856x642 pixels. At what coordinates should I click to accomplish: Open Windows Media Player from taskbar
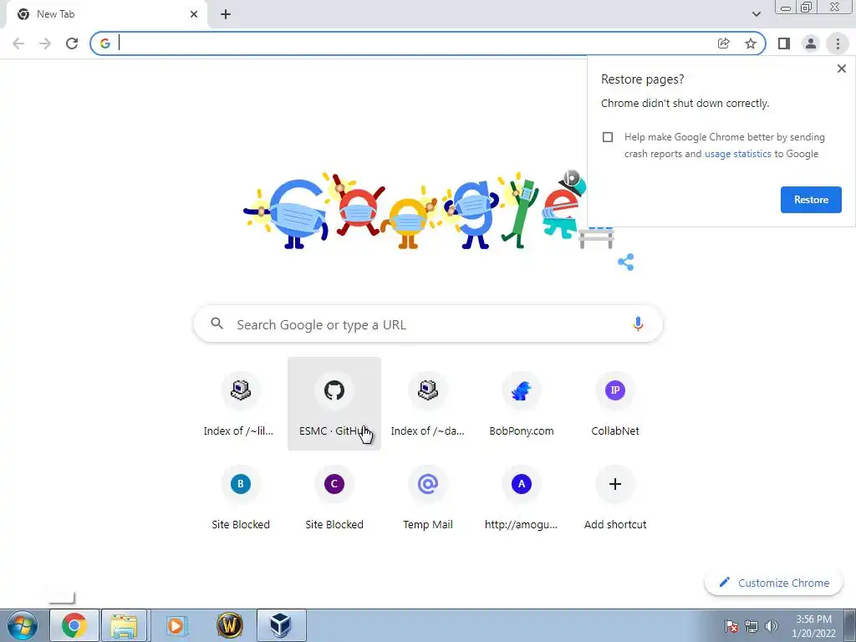pyautogui.click(x=176, y=625)
